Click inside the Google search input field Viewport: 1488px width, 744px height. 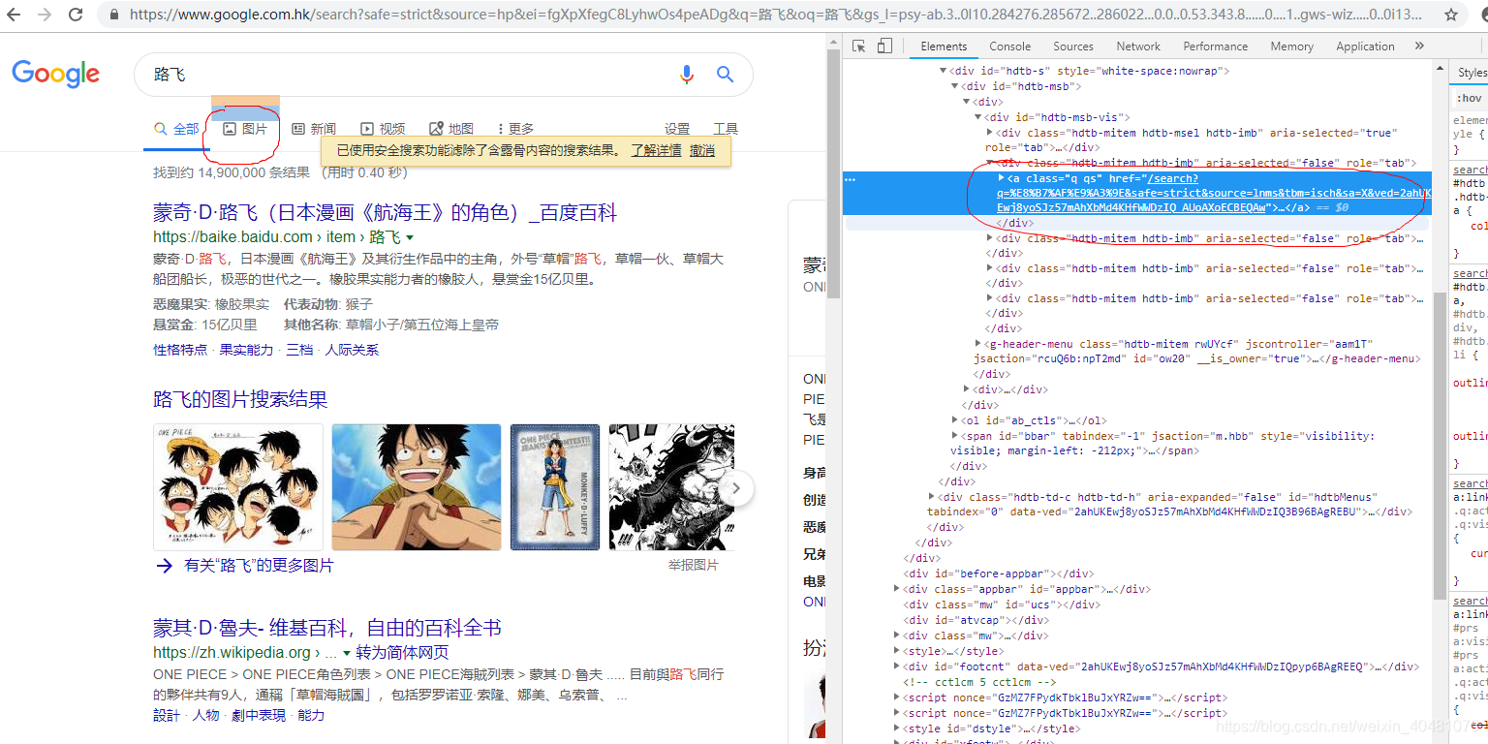pyautogui.click(x=387, y=74)
